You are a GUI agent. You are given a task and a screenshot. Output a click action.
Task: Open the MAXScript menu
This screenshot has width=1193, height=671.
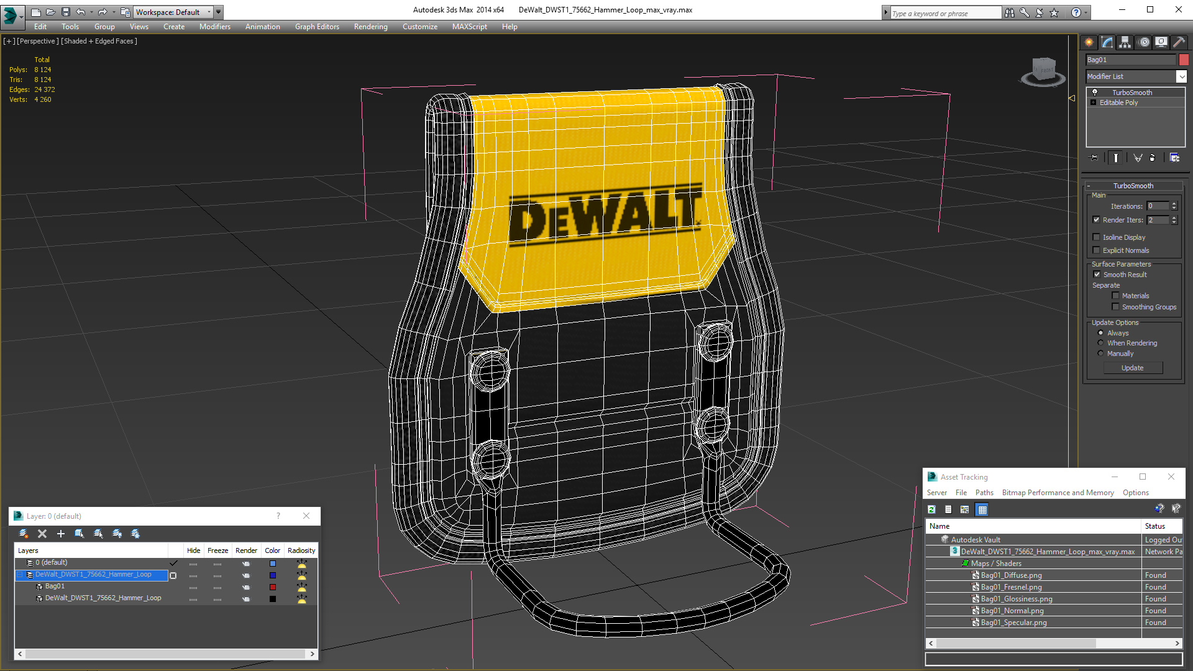470,27
